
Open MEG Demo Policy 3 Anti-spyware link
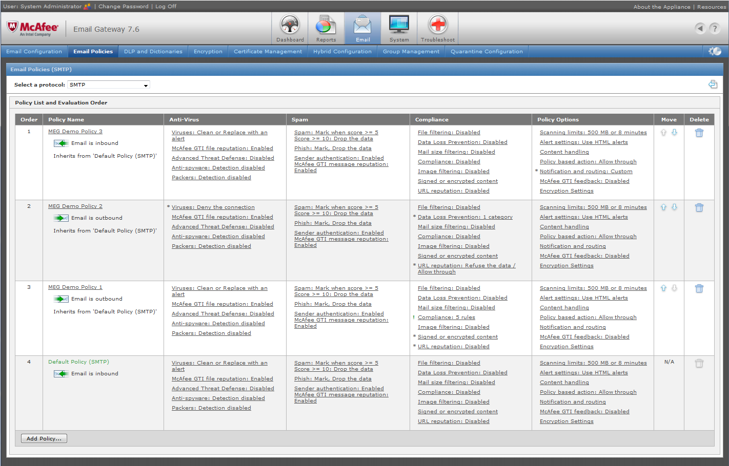click(x=218, y=168)
